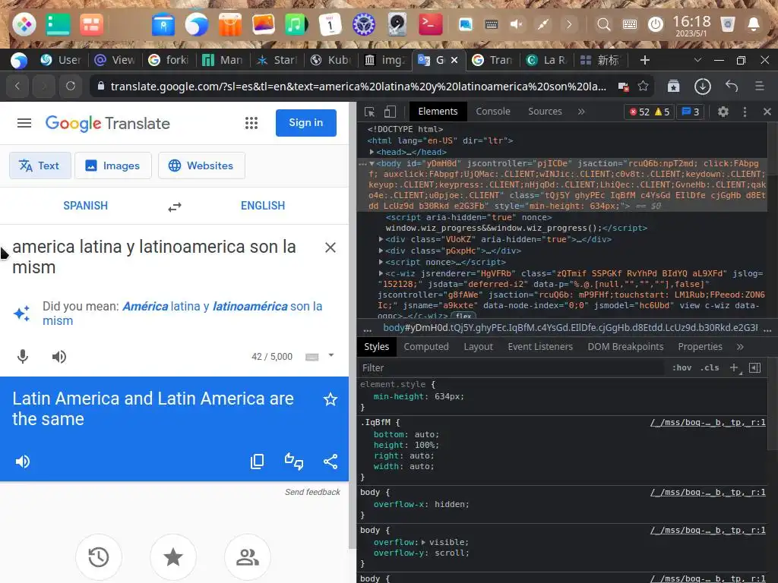Activate DevTools element inspector tool
This screenshot has width=778, height=583.
pyautogui.click(x=370, y=112)
